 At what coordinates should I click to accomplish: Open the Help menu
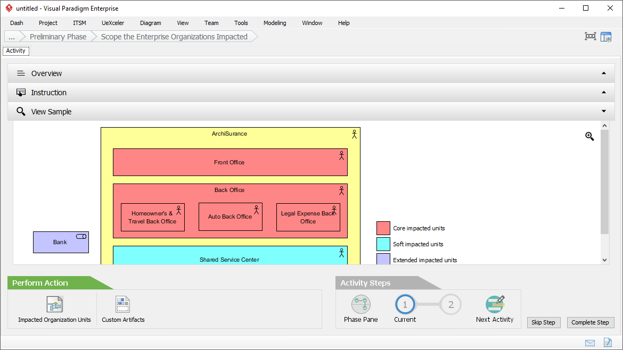point(343,23)
